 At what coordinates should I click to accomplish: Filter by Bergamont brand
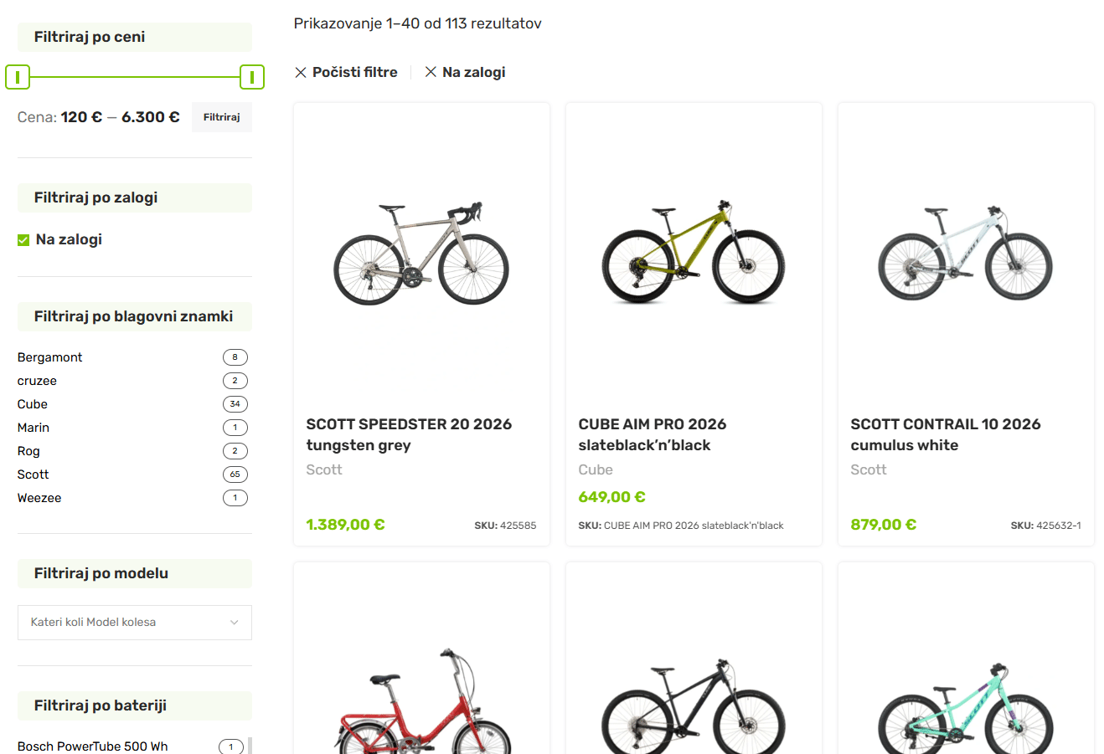click(x=50, y=357)
